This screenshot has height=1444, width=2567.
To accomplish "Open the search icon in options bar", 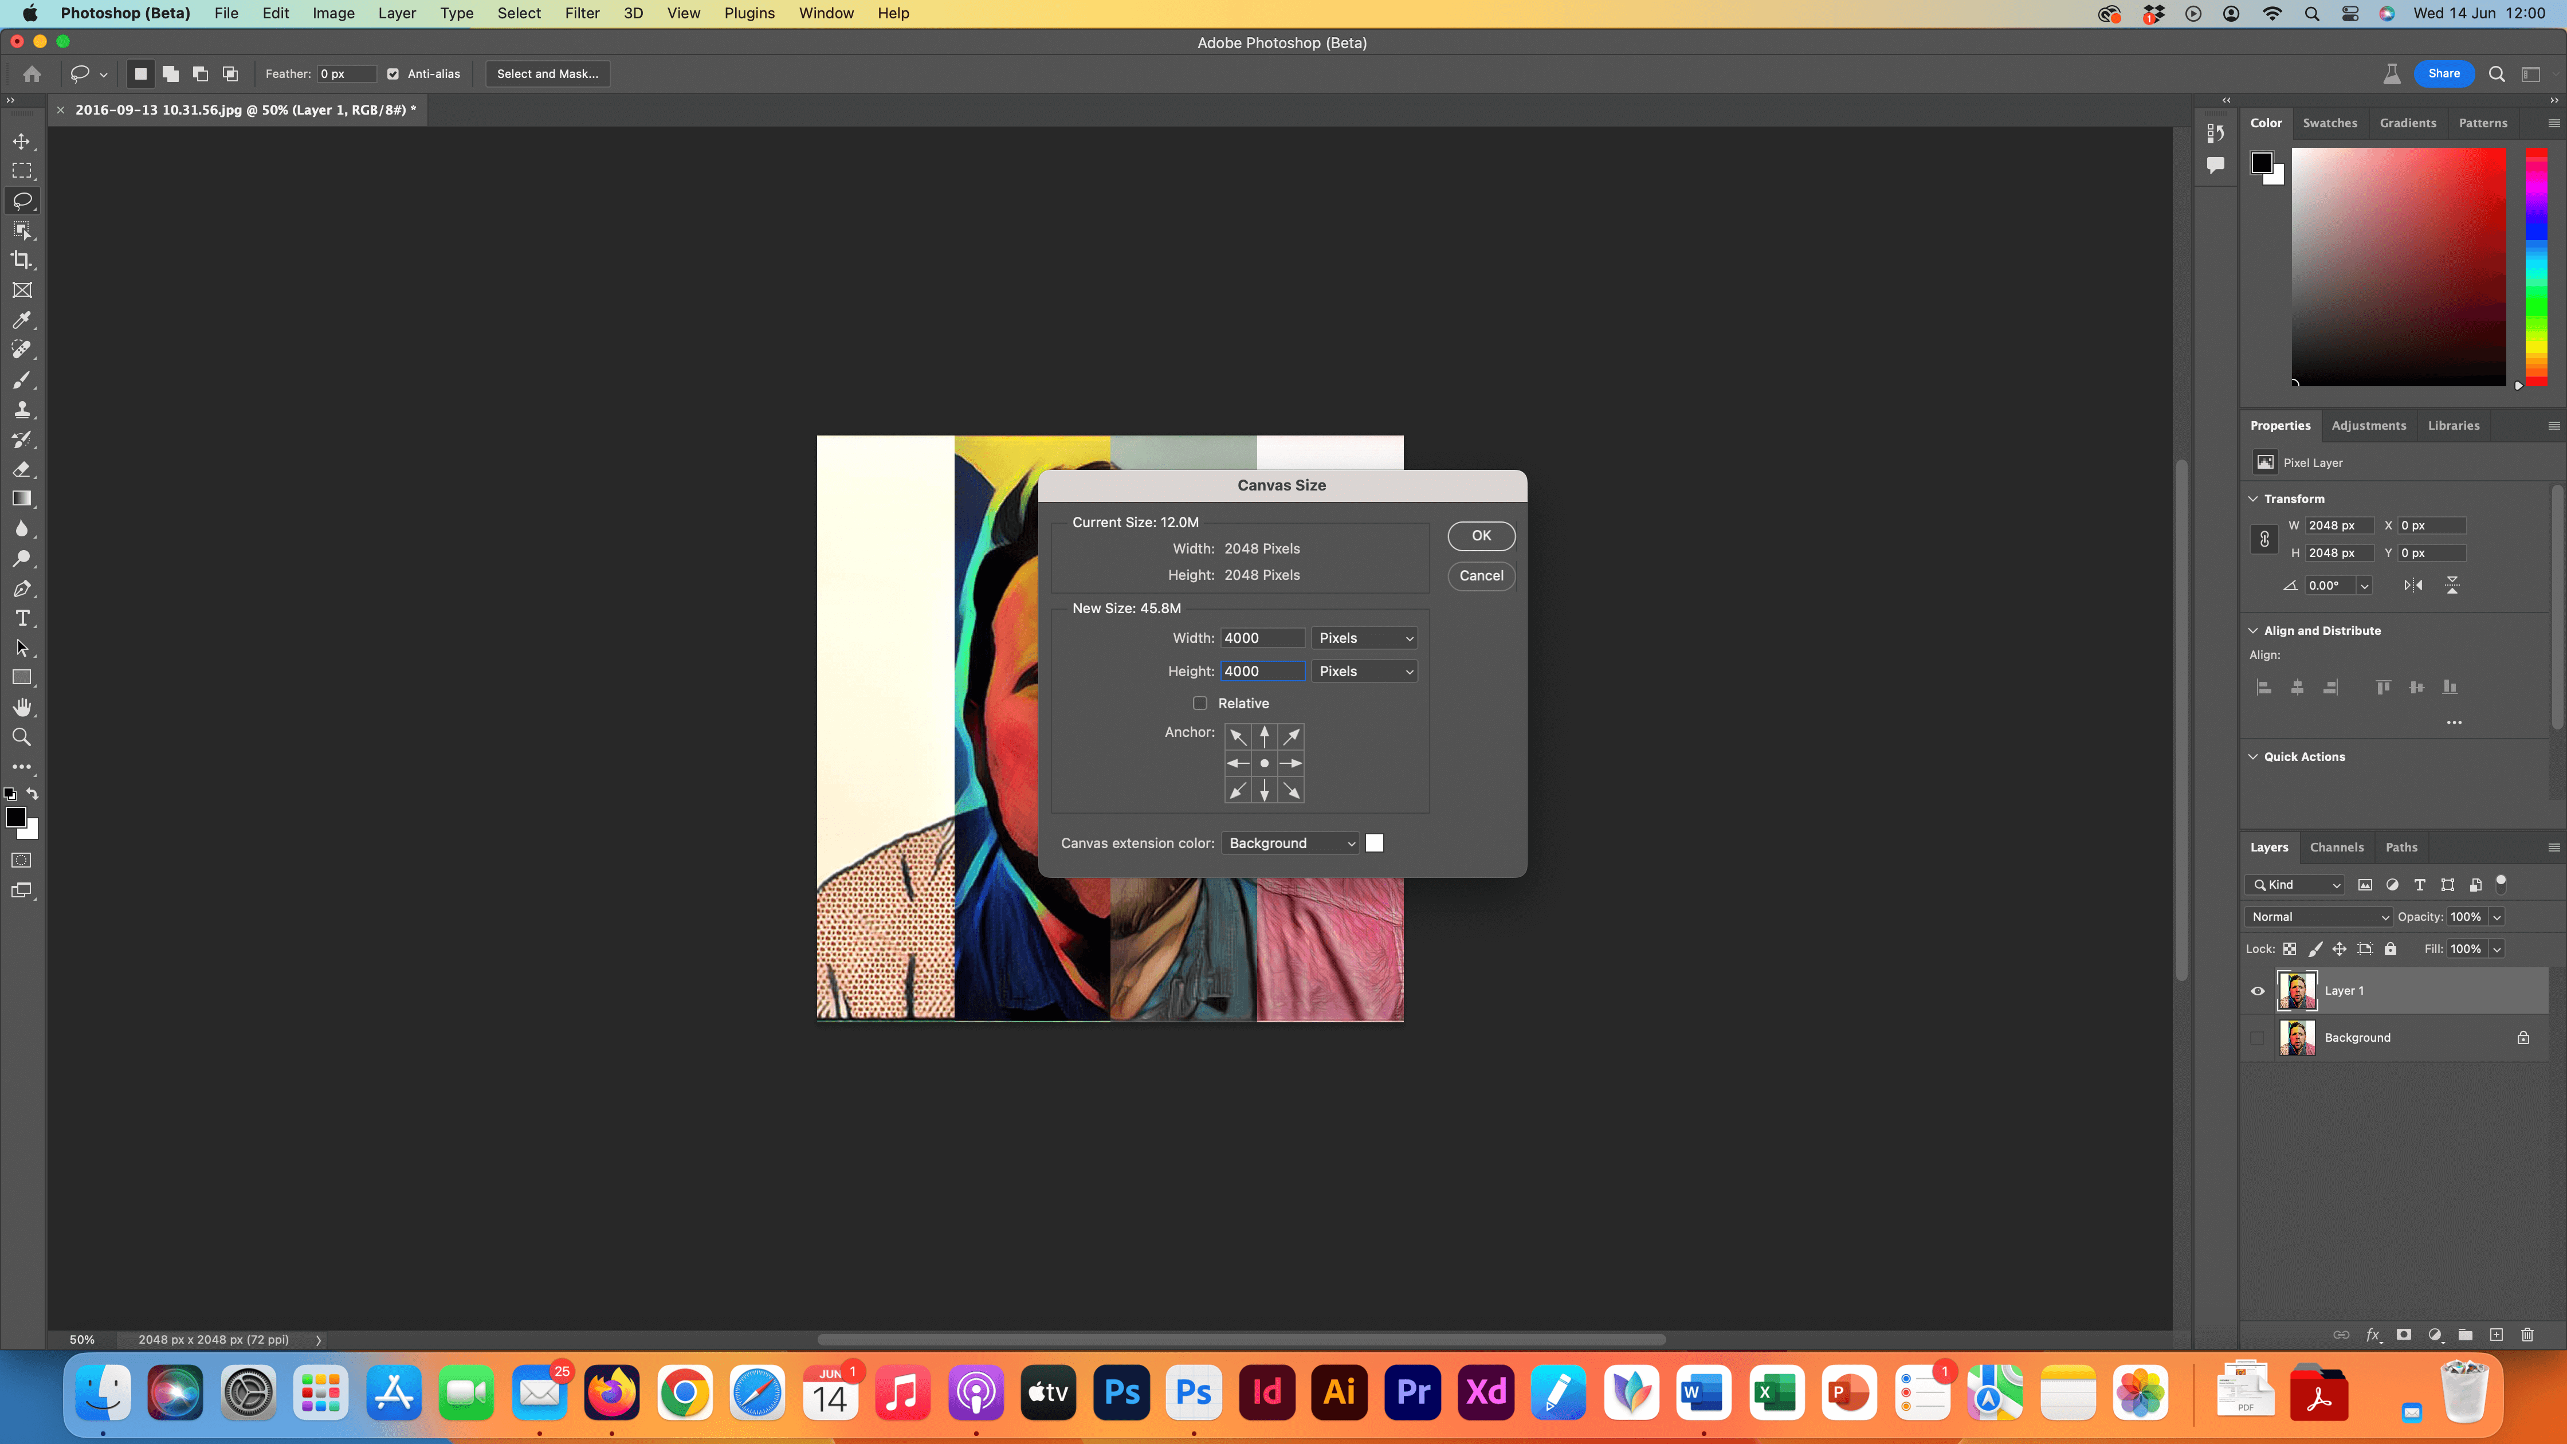I will pos(2497,74).
